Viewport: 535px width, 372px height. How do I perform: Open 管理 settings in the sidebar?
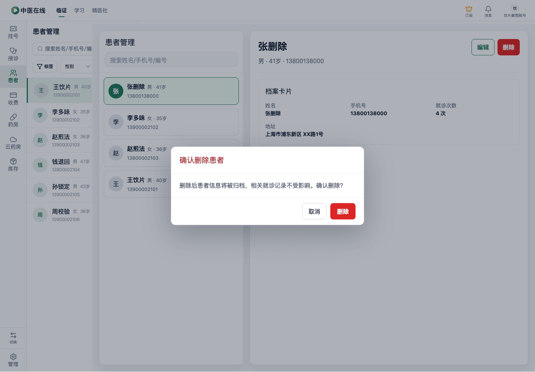13,360
